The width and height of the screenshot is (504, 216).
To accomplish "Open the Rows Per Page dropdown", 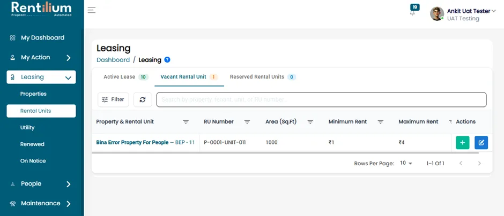I will (406, 163).
